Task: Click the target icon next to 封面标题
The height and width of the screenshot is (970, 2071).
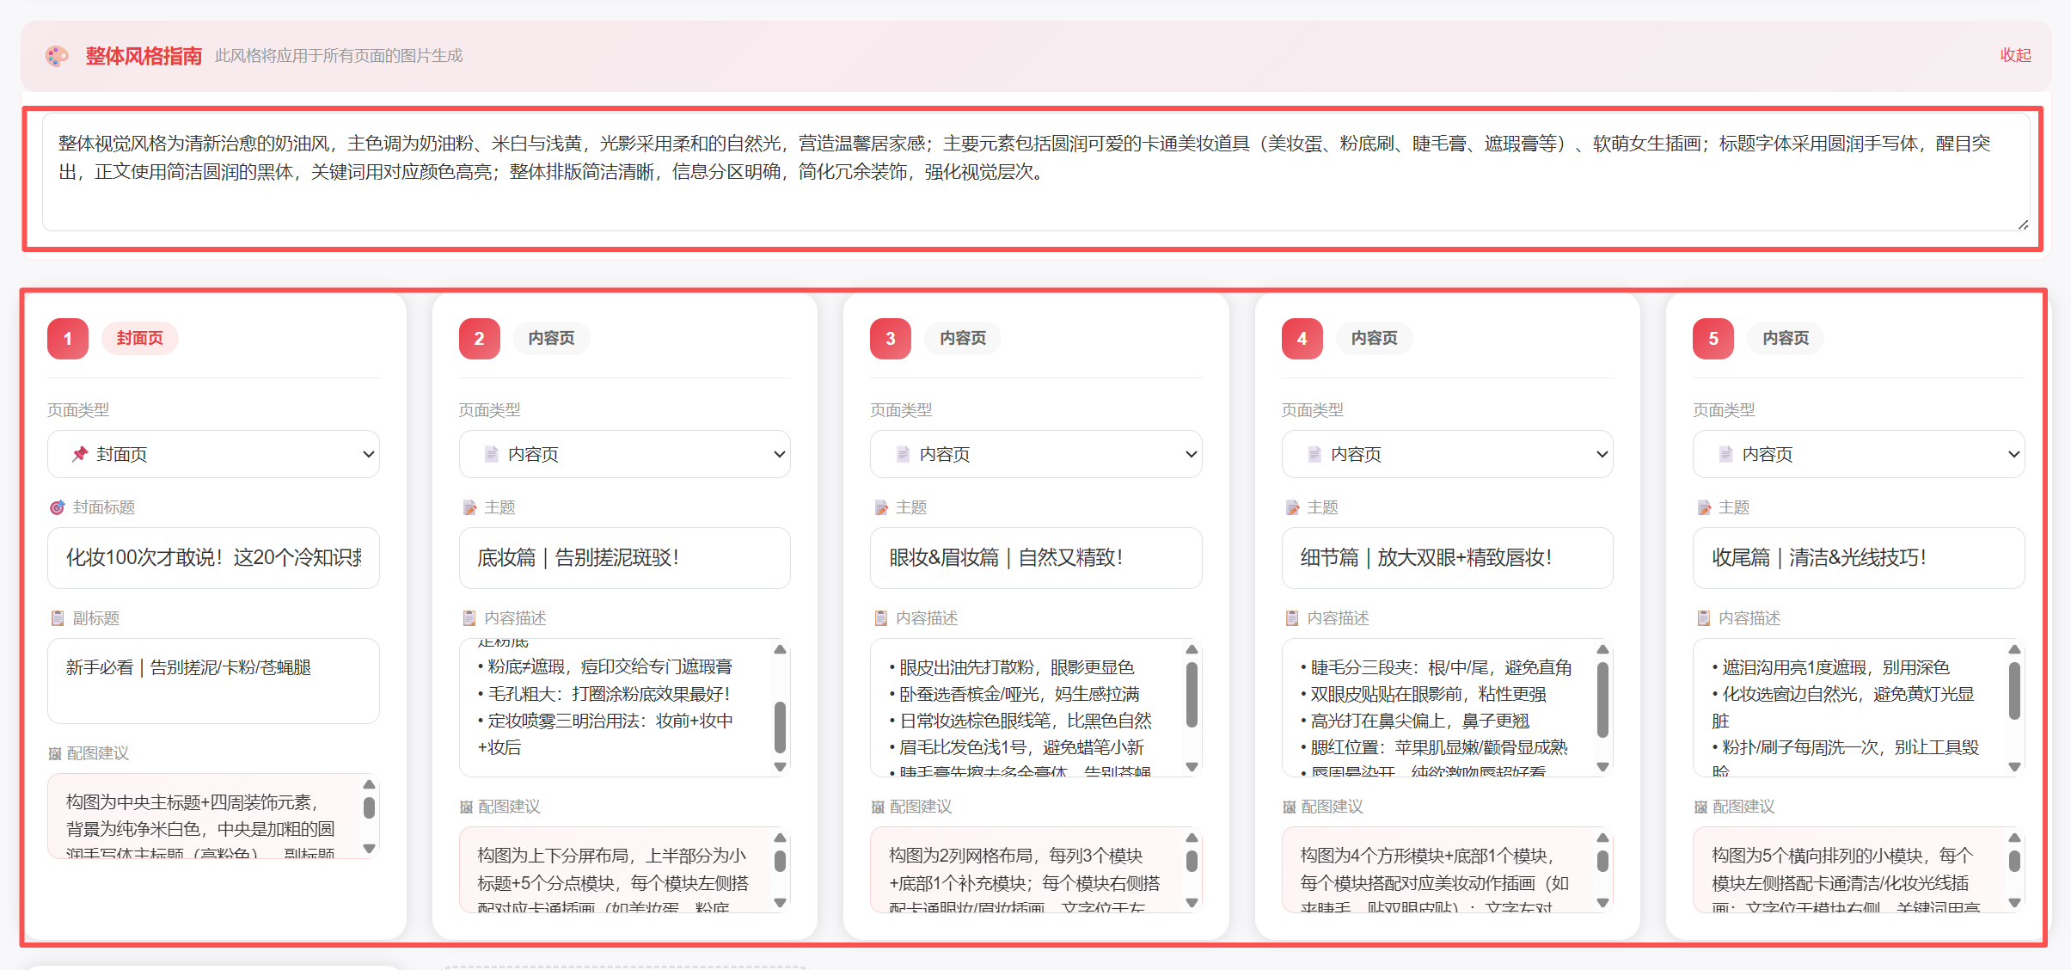Action: (56, 507)
